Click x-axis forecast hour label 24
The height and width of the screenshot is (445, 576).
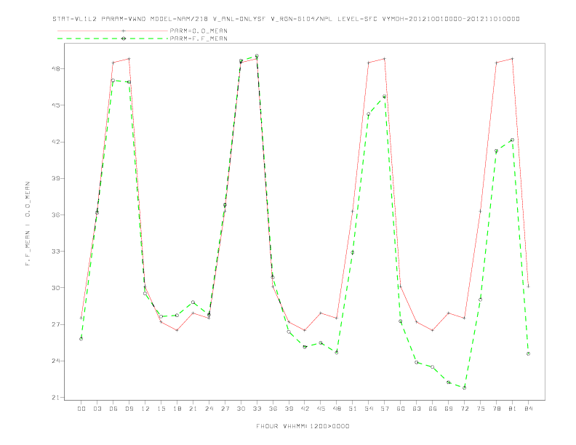pos(209,409)
